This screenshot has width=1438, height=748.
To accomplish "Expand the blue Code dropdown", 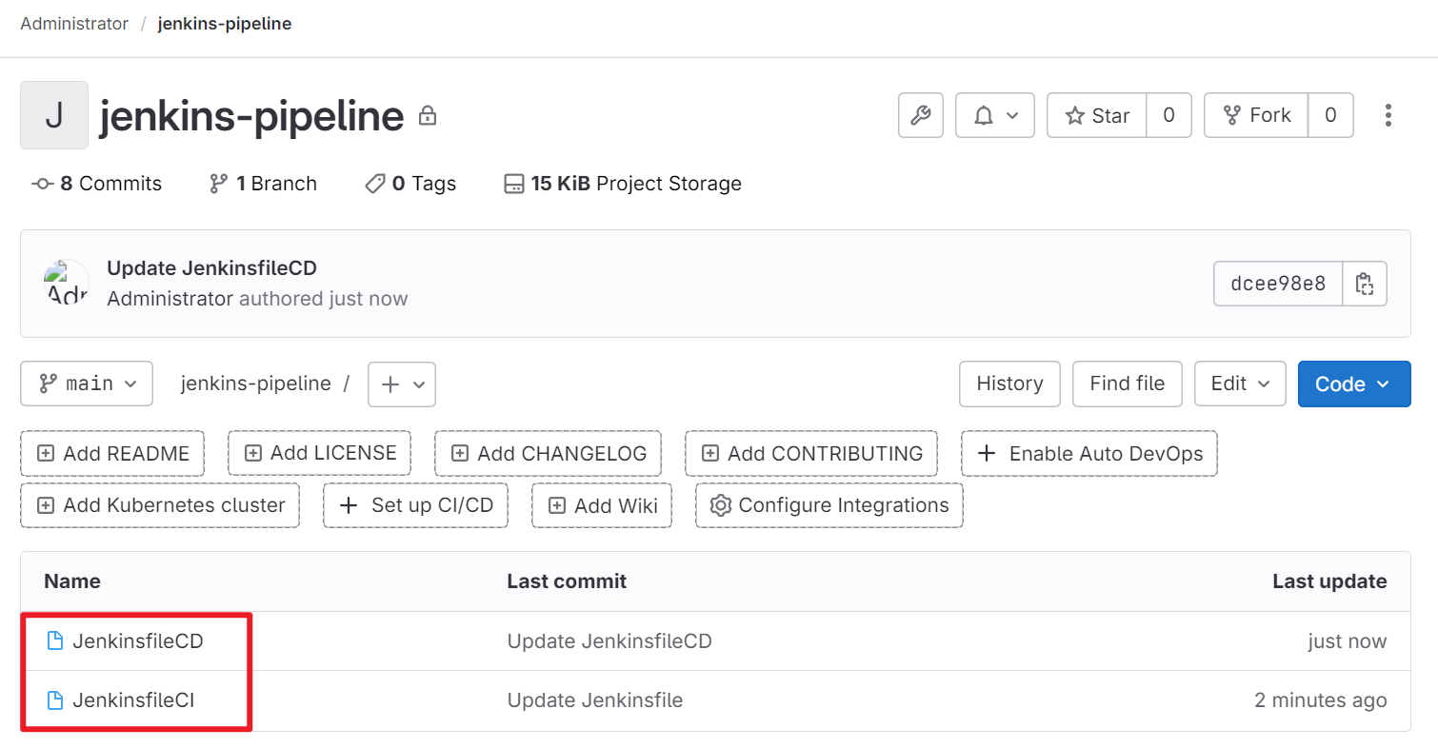I will click(x=1354, y=384).
